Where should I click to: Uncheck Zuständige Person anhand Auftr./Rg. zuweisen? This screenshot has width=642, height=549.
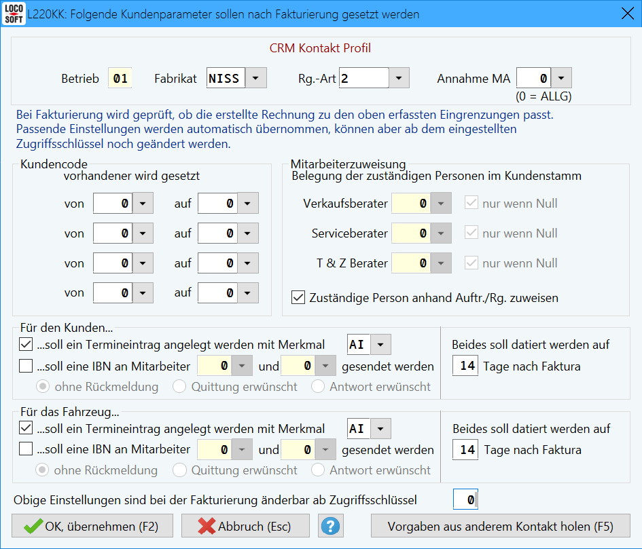tap(298, 297)
